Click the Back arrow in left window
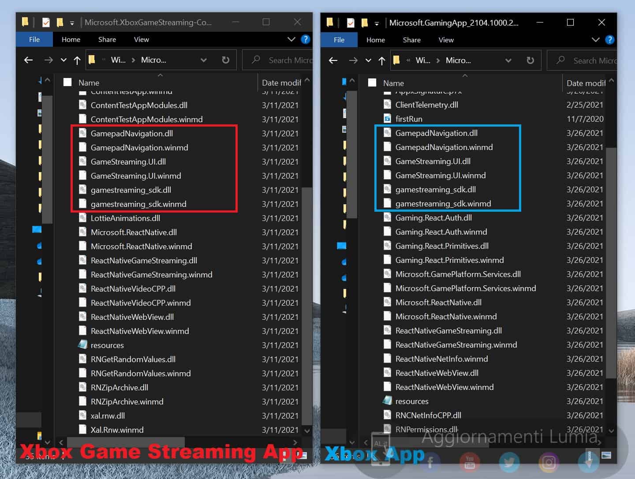This screenshot has height=479, width=635. pos(29,60)
